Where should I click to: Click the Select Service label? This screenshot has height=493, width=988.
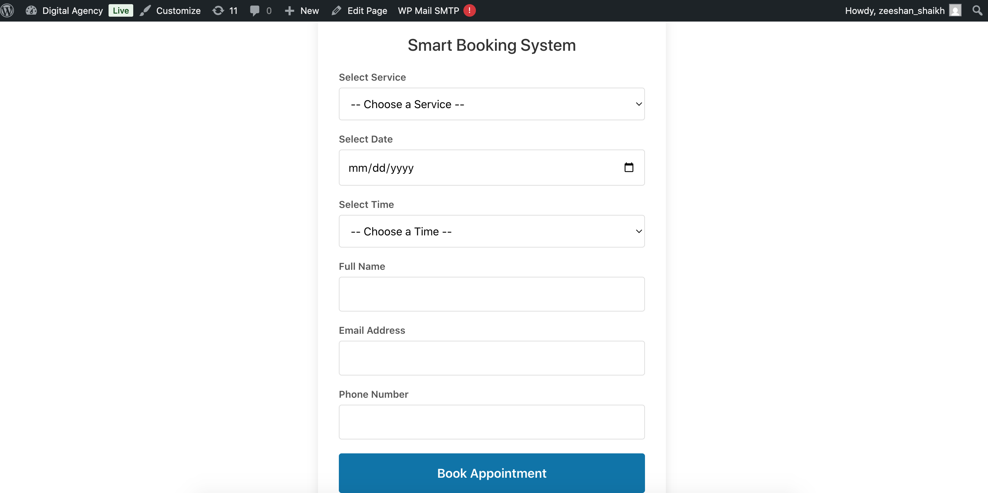pos(372,77)
